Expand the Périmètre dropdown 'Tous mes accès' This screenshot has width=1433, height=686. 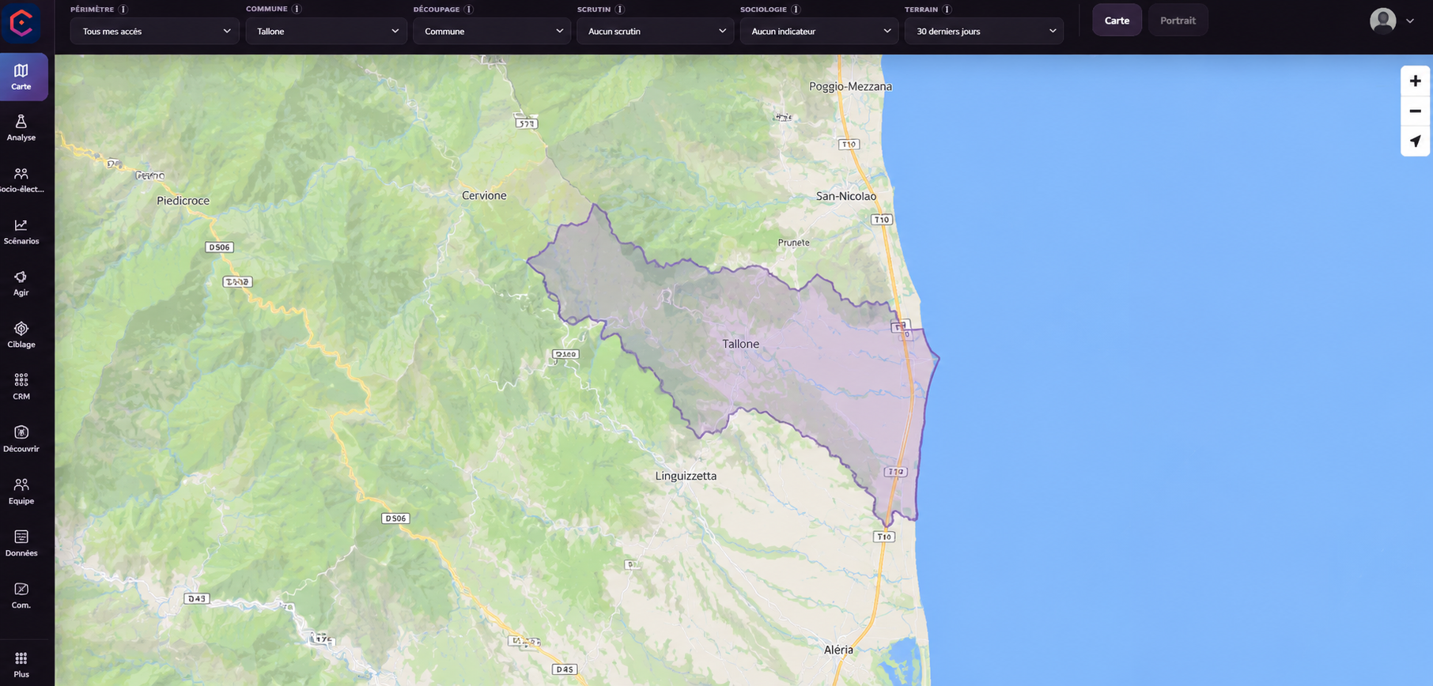155,31
